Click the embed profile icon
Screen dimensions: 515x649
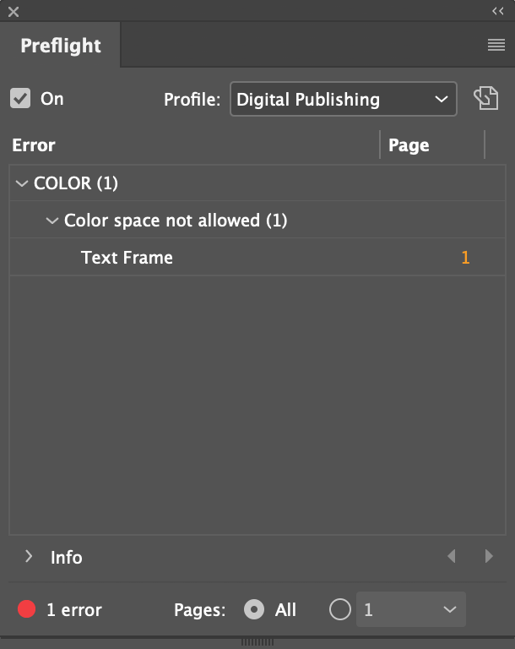coord(486,98)
